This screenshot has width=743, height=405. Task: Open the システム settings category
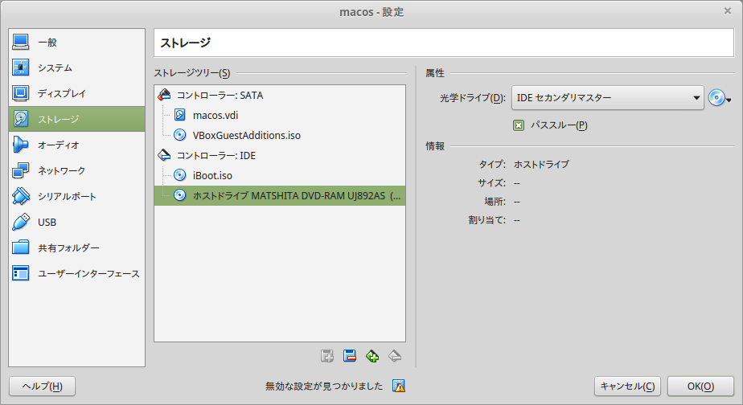click(x=76, y=67)
